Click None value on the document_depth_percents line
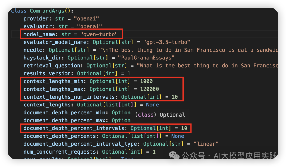 pyautogui.click(x=177, y=136)
